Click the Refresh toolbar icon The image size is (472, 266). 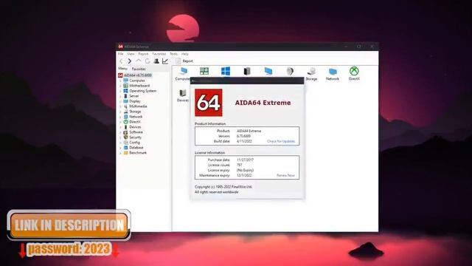(x=147, y=61)
